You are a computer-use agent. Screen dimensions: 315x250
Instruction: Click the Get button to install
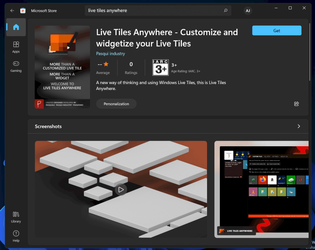[x=276, y=30]
